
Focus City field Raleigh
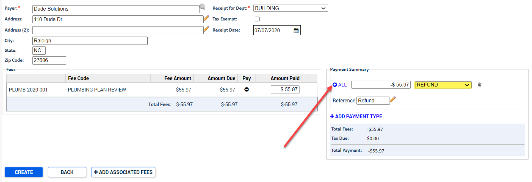pyautogui.click(x=90, y=41)
